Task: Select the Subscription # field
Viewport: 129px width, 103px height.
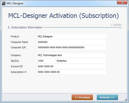Action: pyautogui.click(x=72, y=72)
